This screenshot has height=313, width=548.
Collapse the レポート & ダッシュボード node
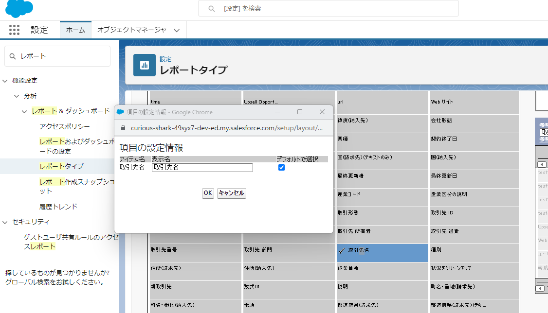(24, 112)
